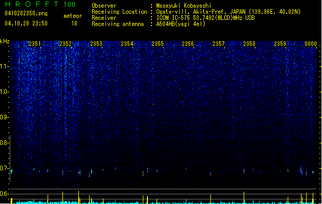Click the 0.9 kHz axis label

[x=4, y=117]
